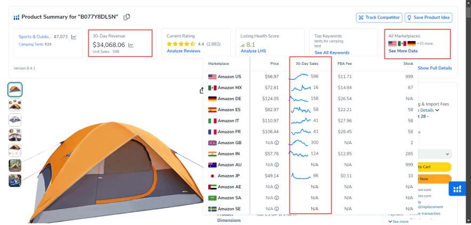
Task: Click the Amazon IN flag icon in table
Action: tap(213, 154)
